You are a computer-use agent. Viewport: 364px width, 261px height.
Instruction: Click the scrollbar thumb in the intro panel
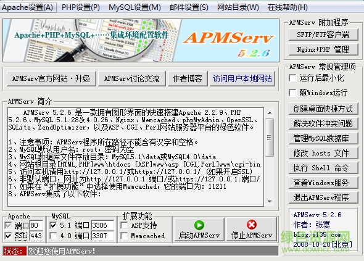tap(269, 138)
